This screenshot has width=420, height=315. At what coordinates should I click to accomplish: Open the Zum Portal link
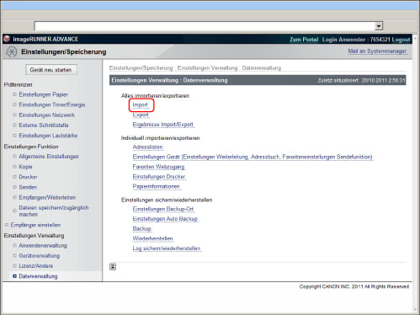304,40
